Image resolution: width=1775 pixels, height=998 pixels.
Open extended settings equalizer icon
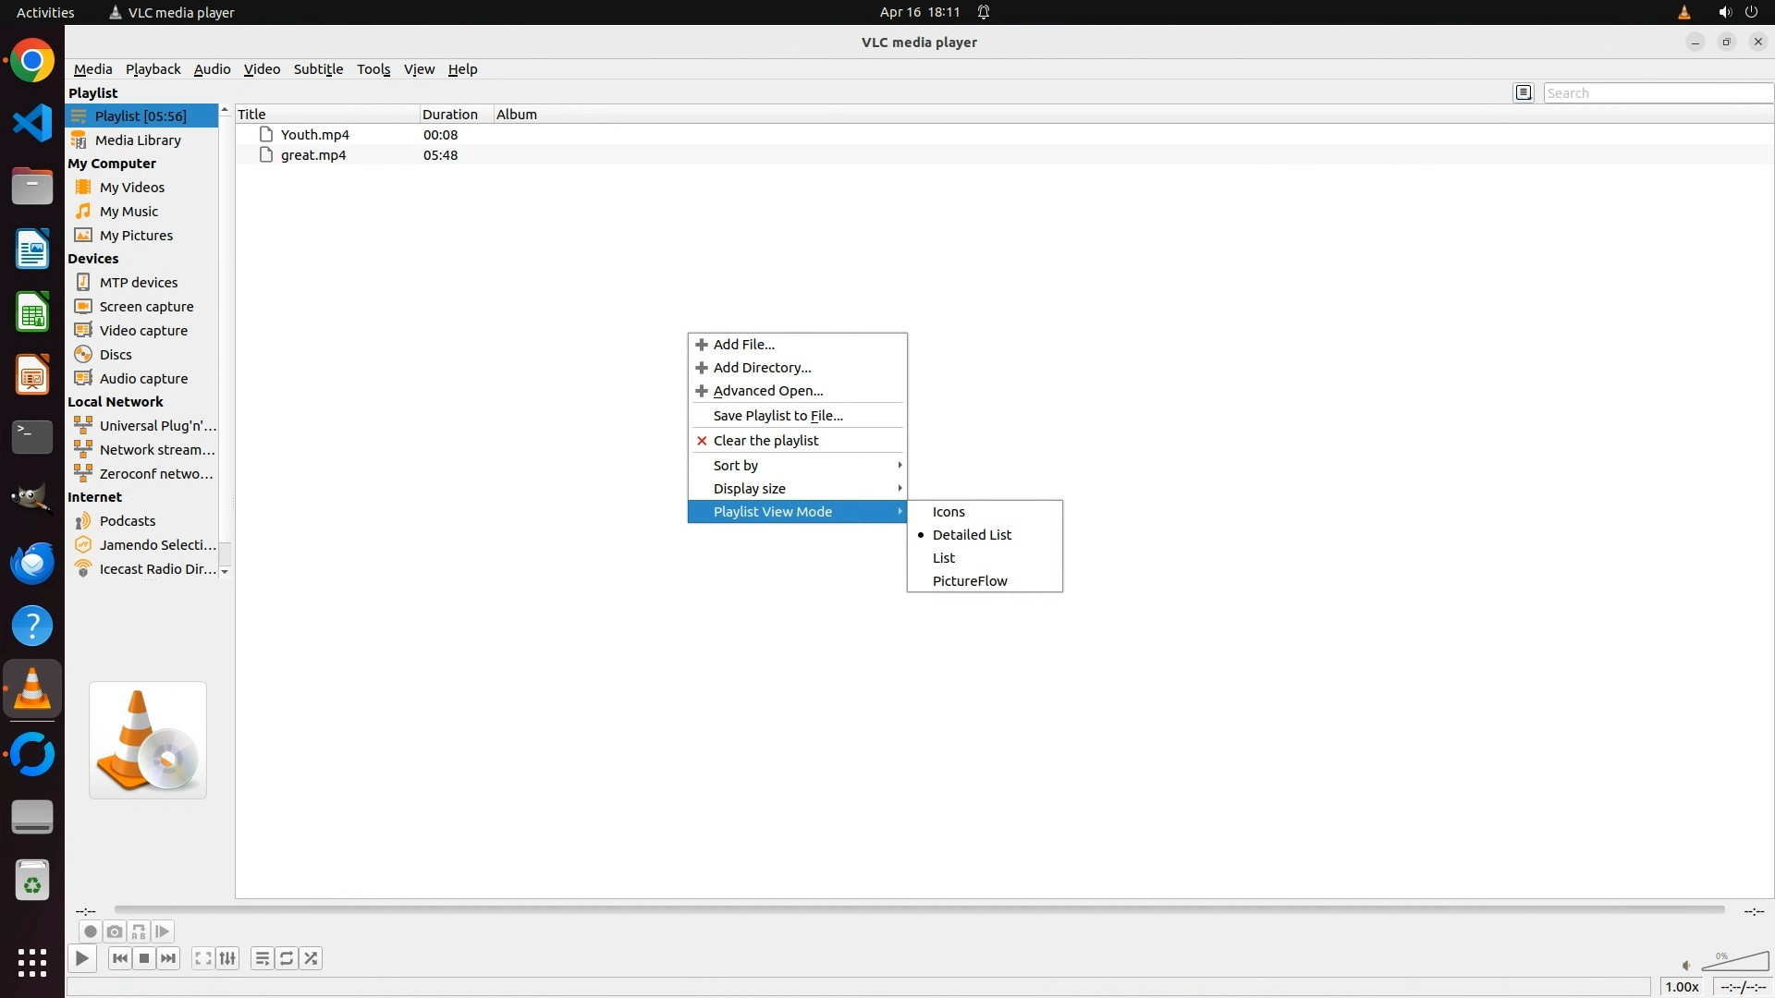tap(227, 958)
